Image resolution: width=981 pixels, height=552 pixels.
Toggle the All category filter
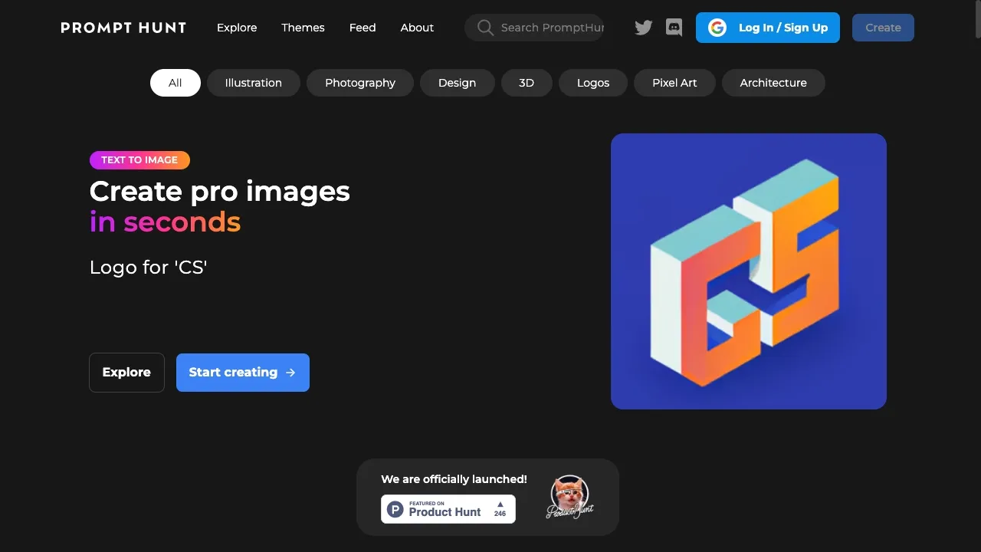pos(175,82)
